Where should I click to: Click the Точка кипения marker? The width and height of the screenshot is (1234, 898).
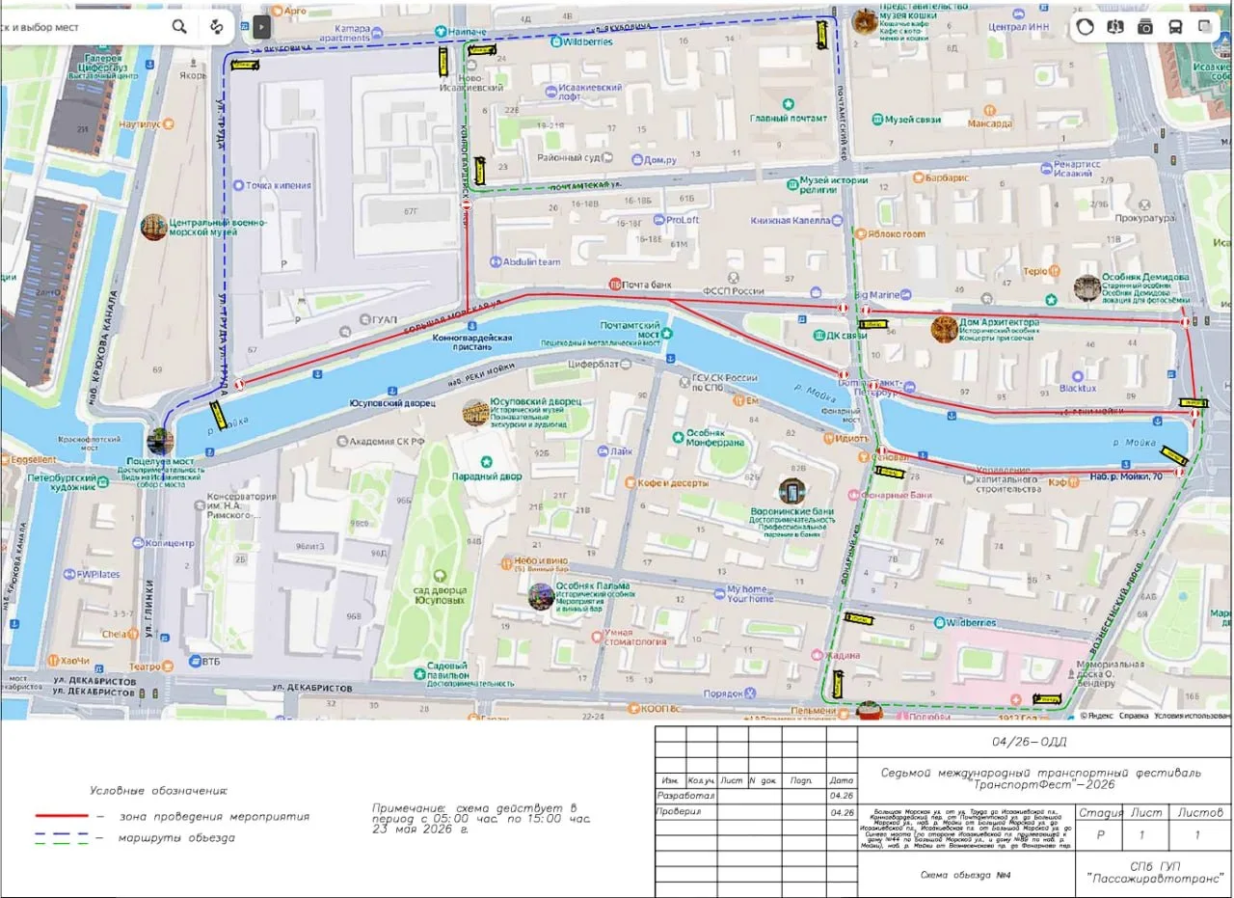[x=237, y=185]
